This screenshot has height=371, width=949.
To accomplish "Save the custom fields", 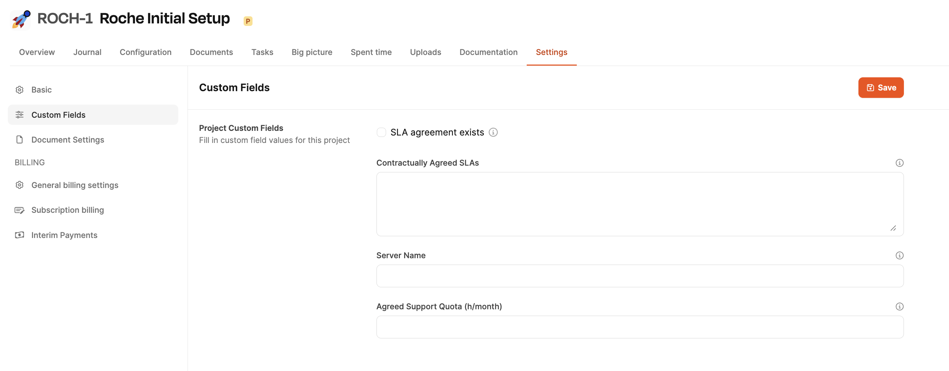I will coord(880,88).
